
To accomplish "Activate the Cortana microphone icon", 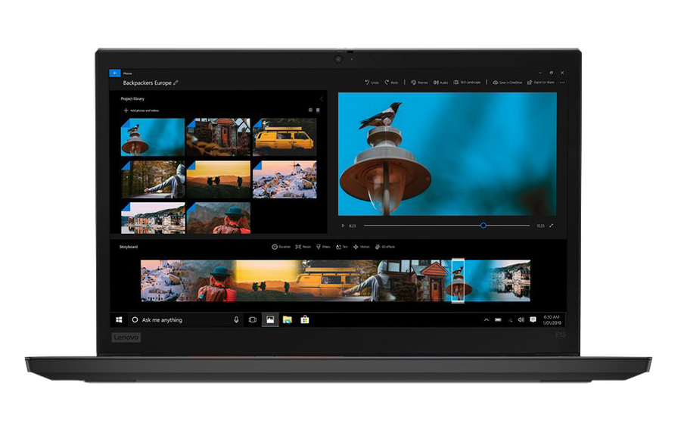I will click(x=236, y=320).
